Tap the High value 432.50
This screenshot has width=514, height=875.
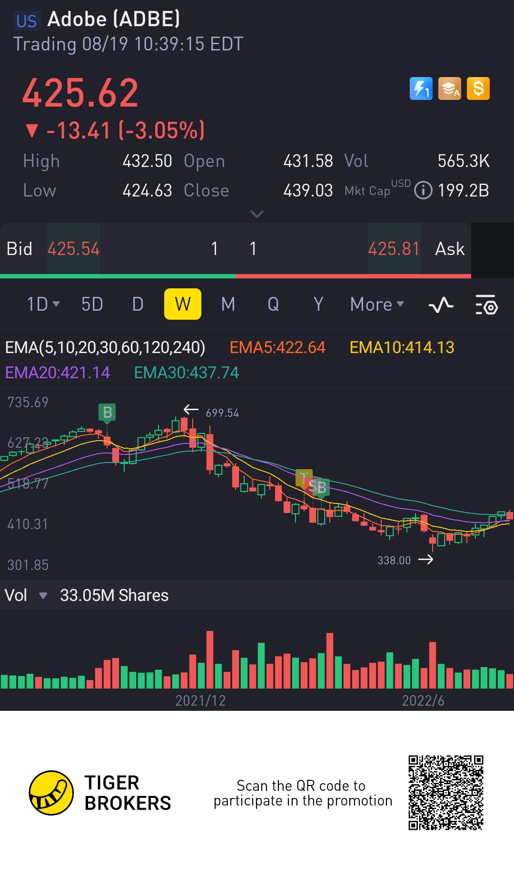[148, 161]
